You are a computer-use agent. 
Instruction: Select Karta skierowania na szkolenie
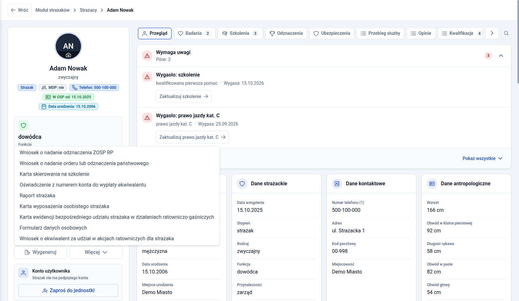[117, 174]
